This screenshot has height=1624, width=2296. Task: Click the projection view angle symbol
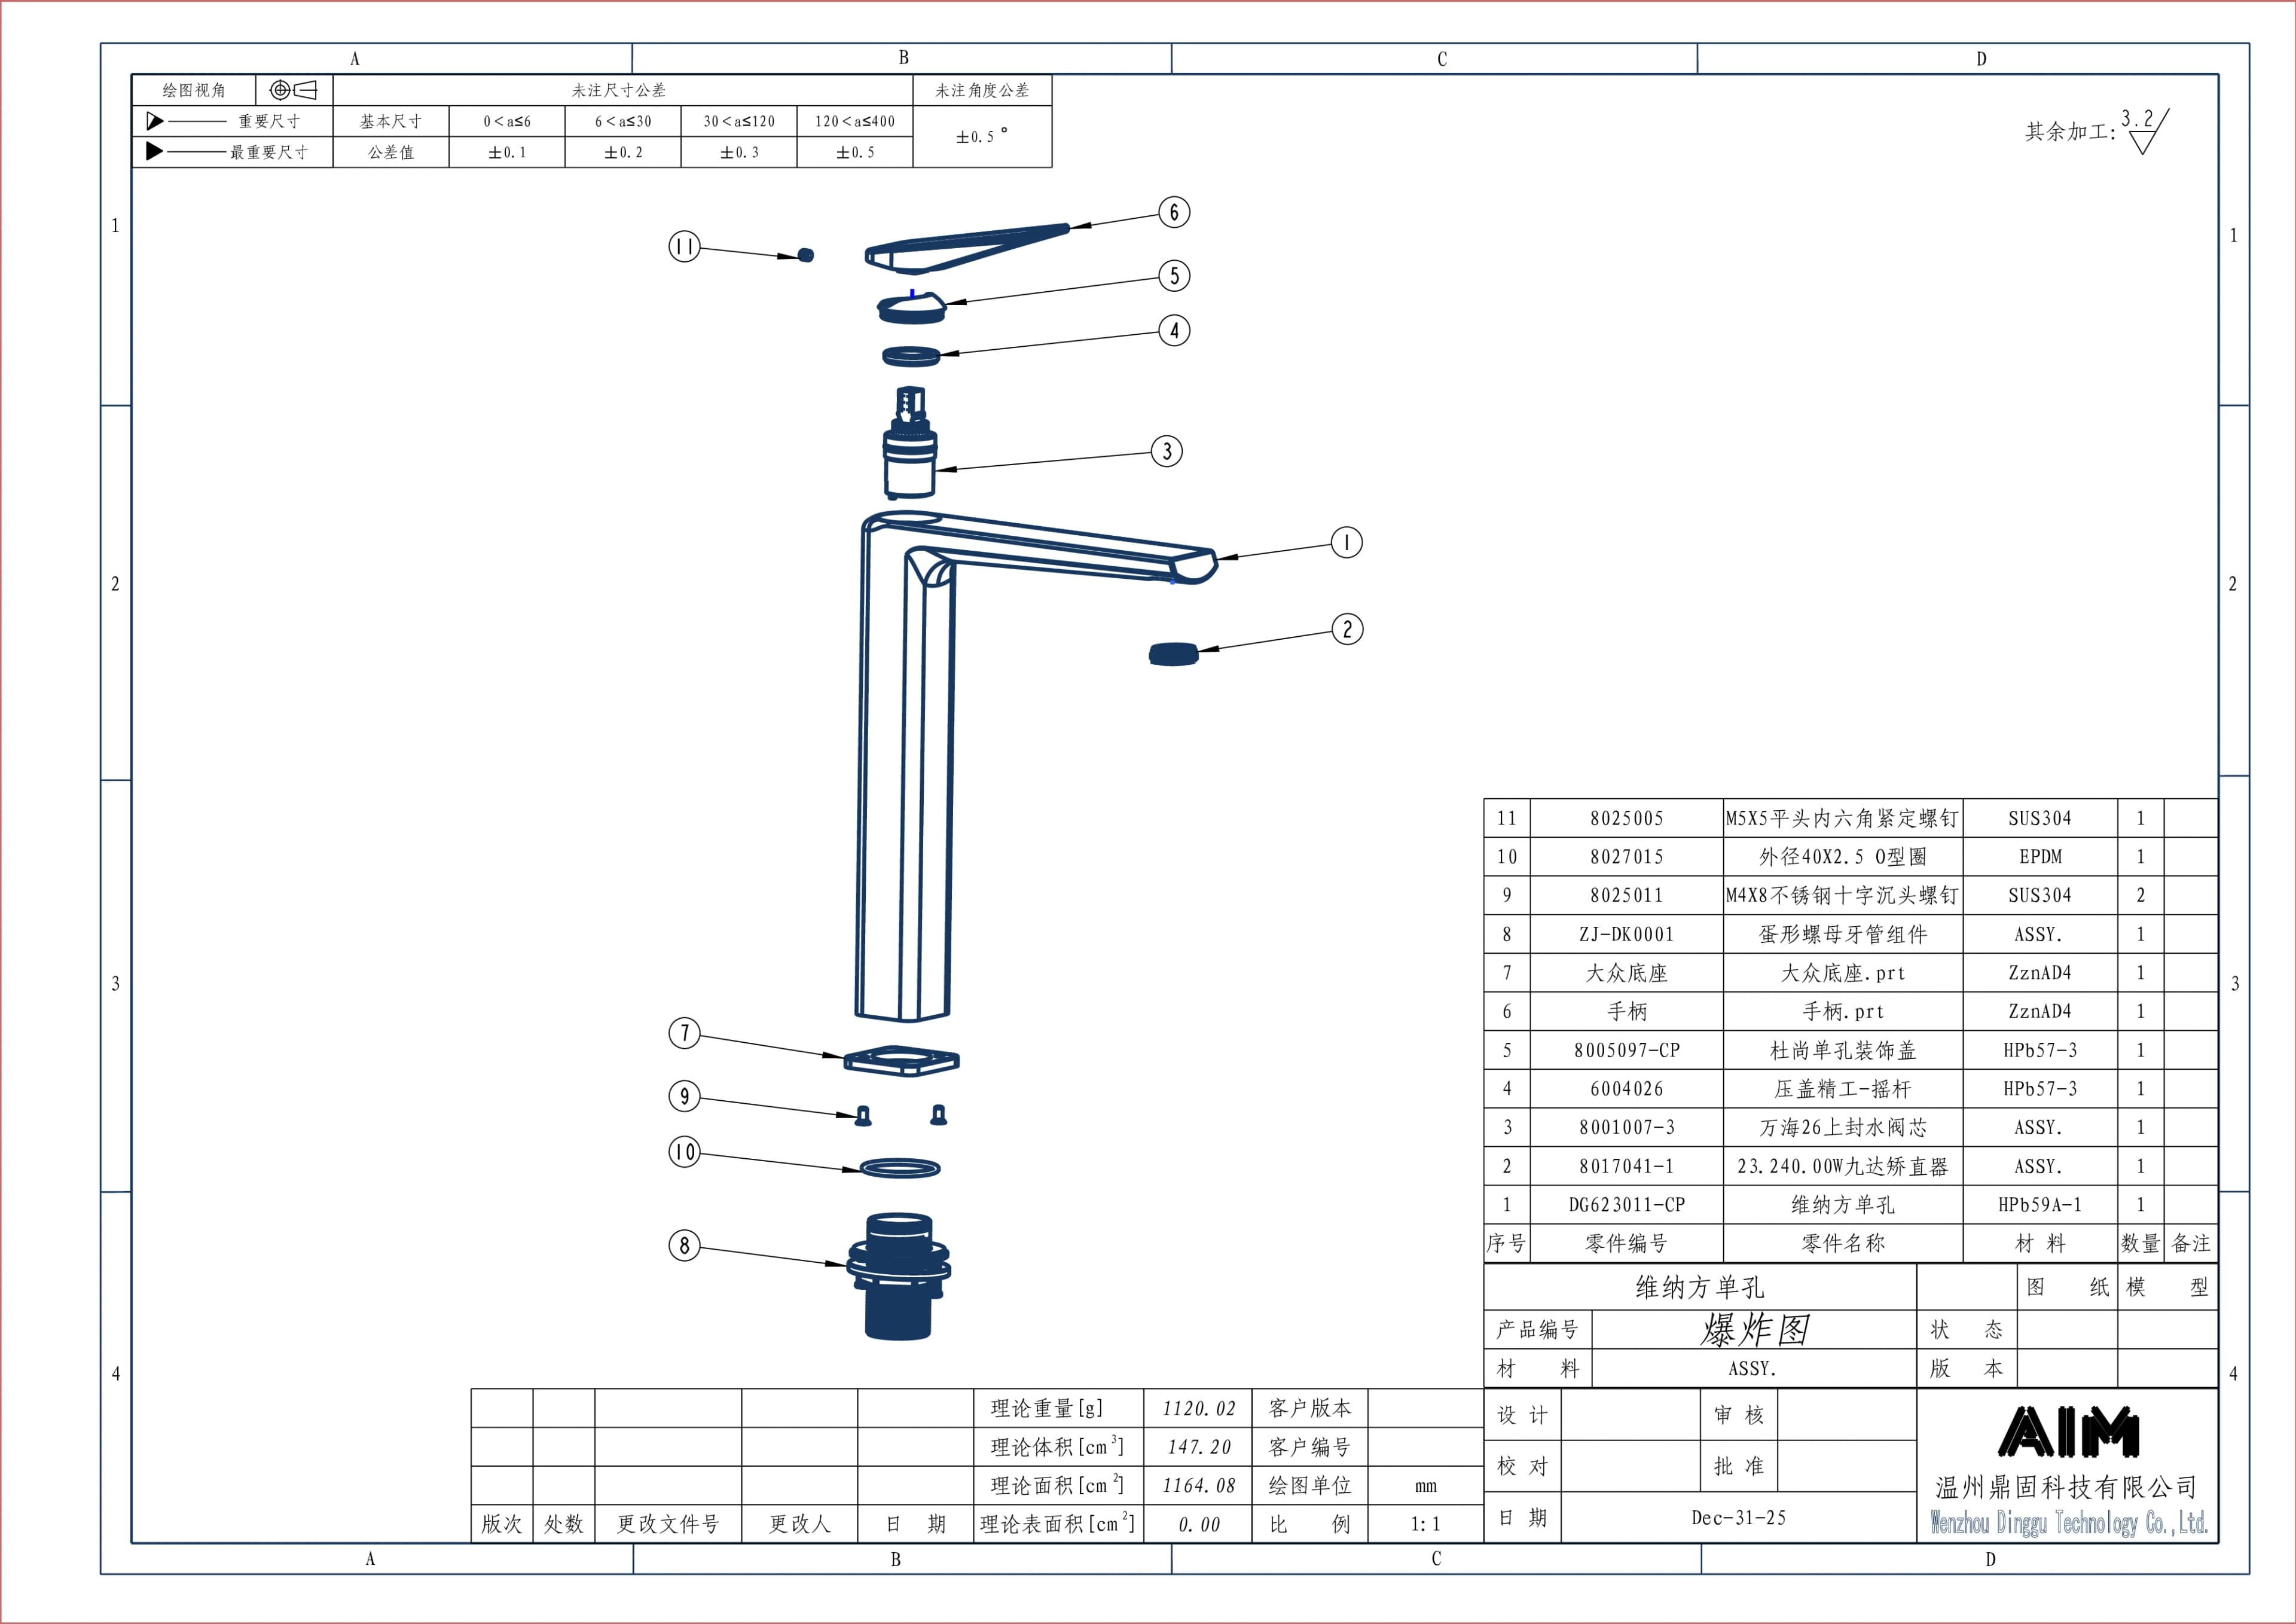pos(293,90)
